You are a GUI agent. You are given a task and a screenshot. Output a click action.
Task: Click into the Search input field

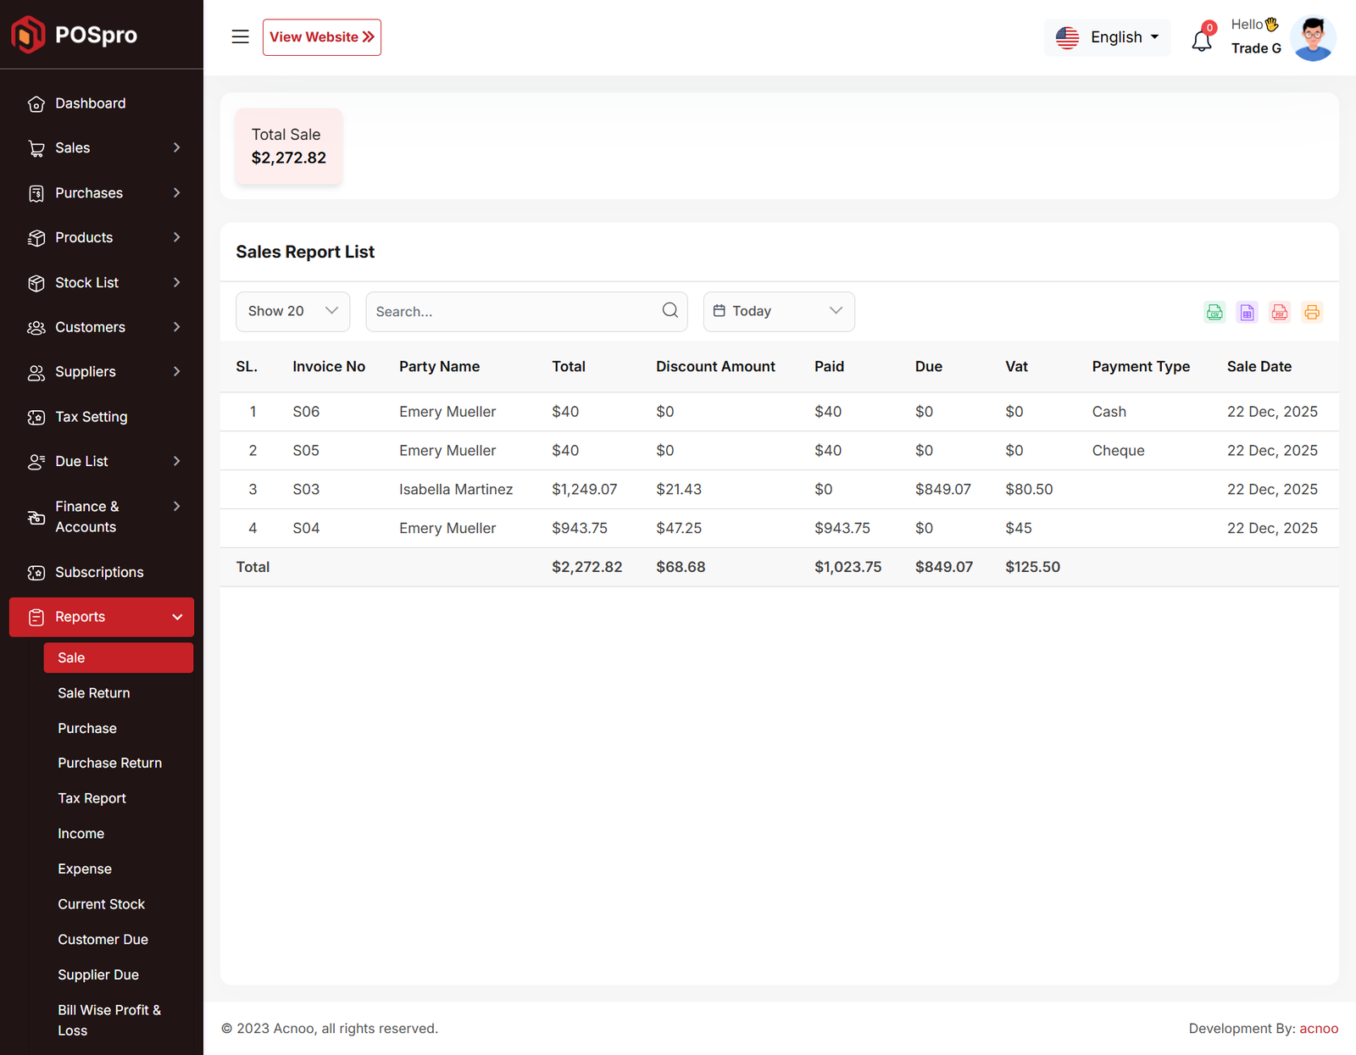click(513, 312)
